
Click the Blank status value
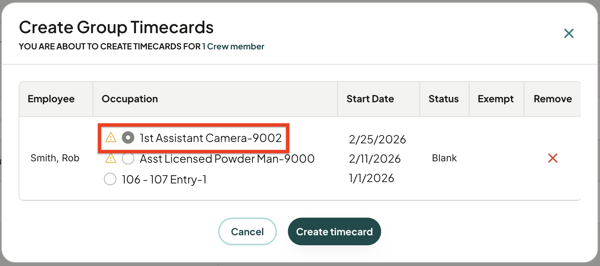click(444, 158)
